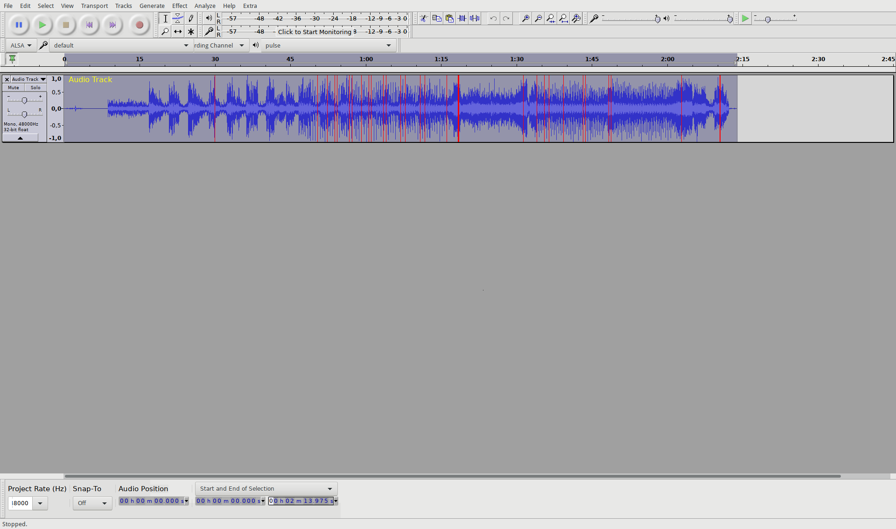Click the Silence audio selection icon
Viewport: 896px width, 529px height.
[x=475, y=19]
